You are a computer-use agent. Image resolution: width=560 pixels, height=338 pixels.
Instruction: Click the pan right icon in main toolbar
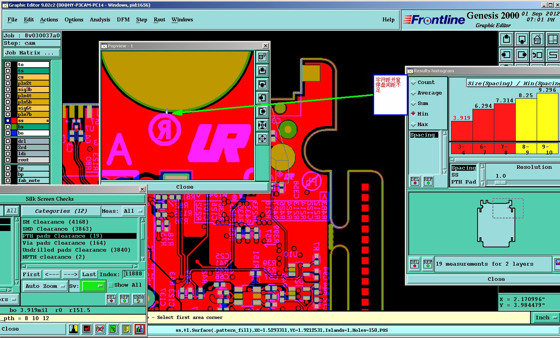[x=522, y=55]
